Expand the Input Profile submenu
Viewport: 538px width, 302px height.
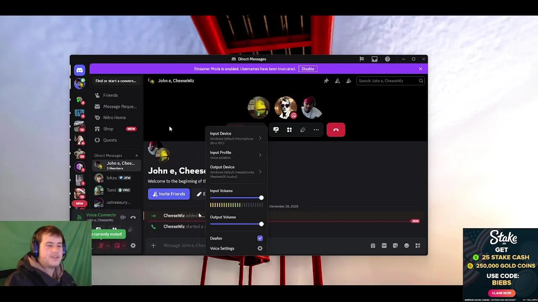pos(235,155)
